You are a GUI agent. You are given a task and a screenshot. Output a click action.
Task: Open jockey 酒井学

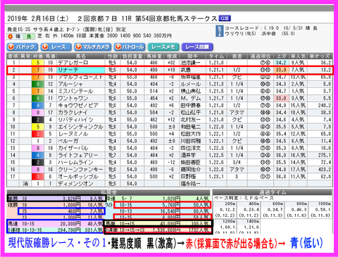pos(188,156)
